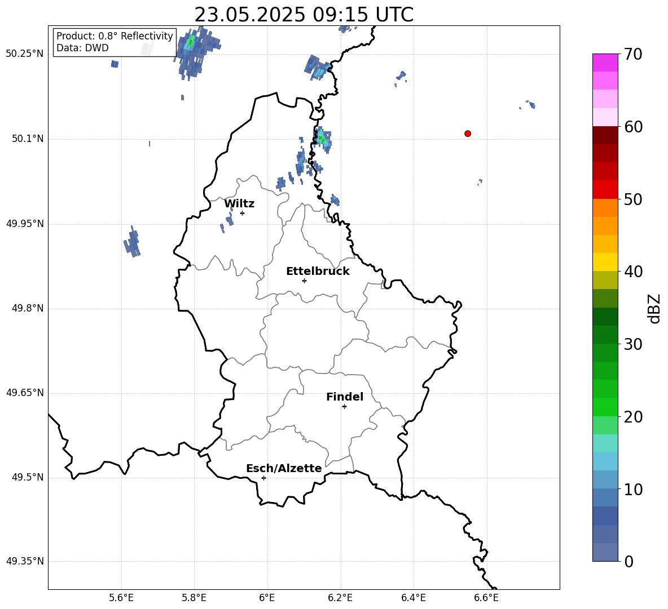Screen dimensions: 668x609
Task: Click the large radar echo near 5.8°E, 50.25°N
Action: click(196, 53)
